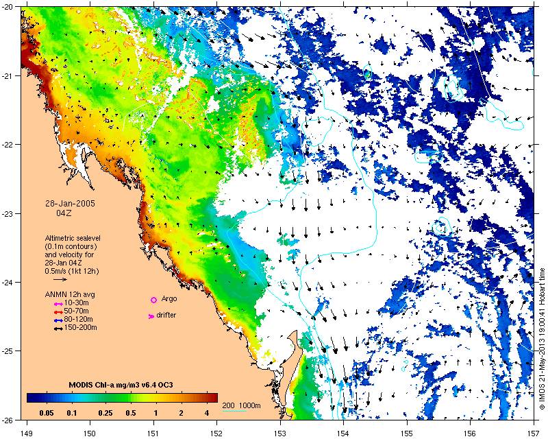The image size is (548, 439).
Task: Click the longitude axis label 157
Action: coord(534,434)
